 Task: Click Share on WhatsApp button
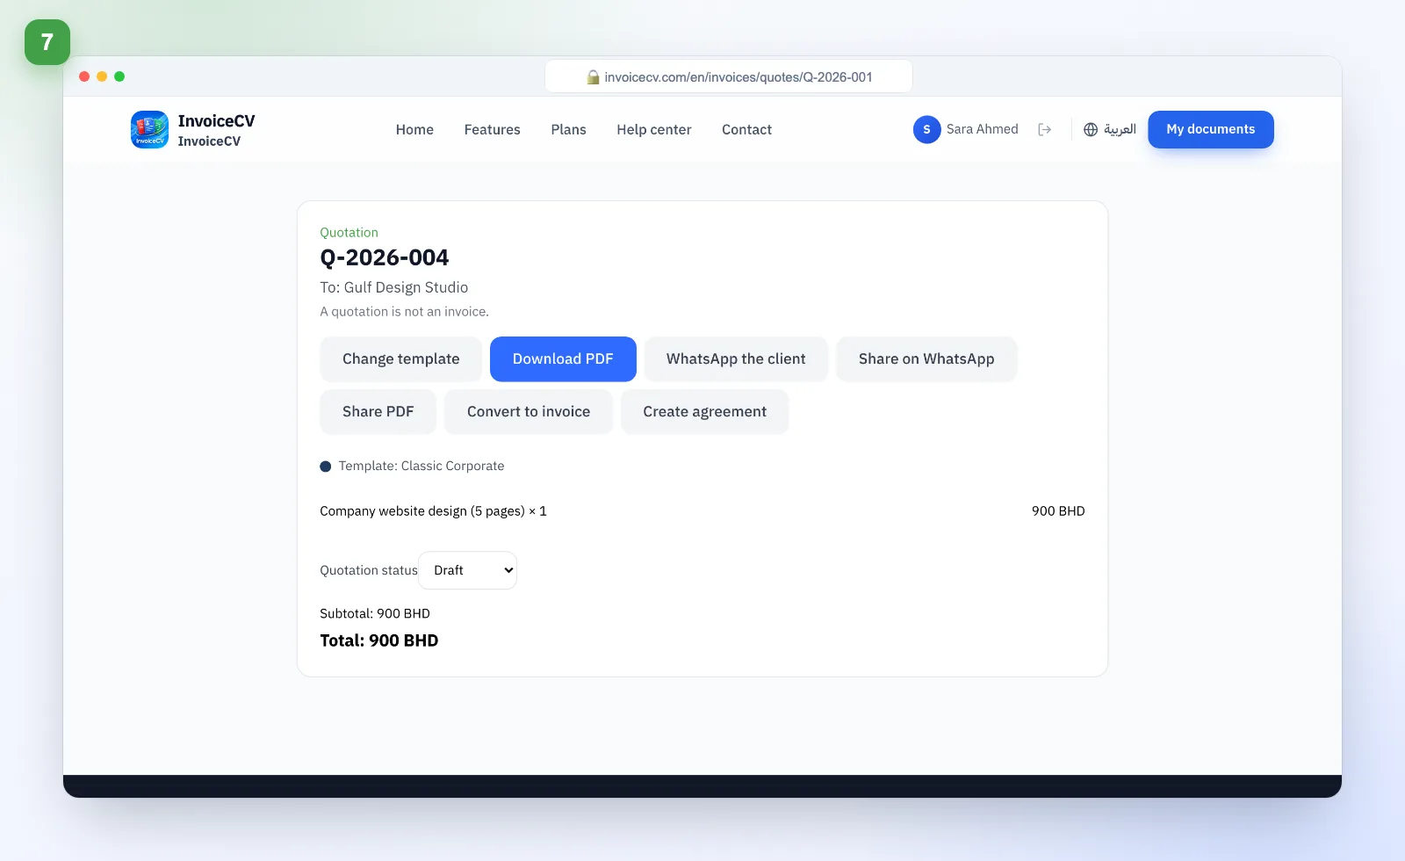(x=926, y=358)
